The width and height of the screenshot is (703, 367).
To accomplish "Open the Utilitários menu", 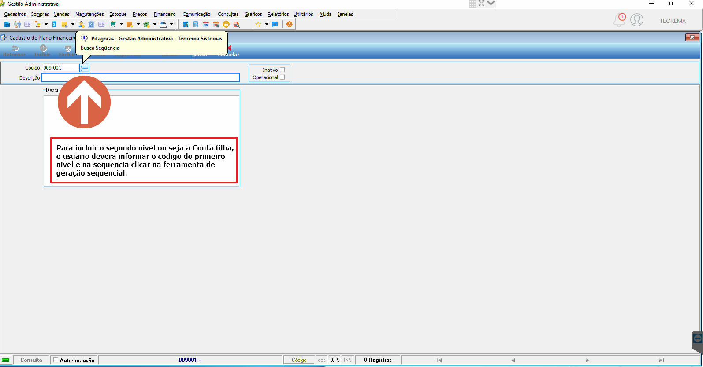I will point(303,14).
